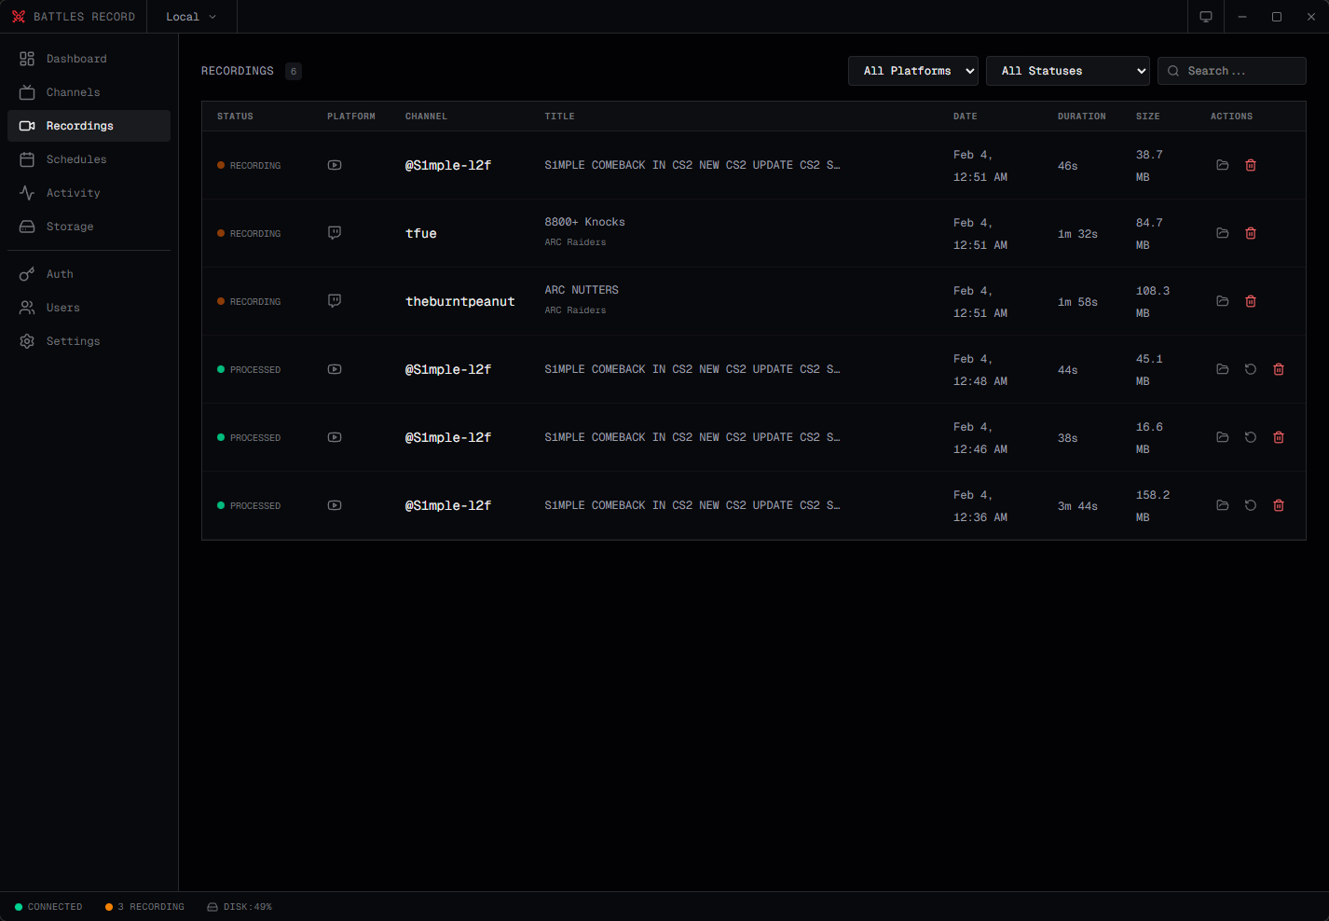Click the disk icon in the status bar
Screen dimensions: 1329x921
click(212, 906)
